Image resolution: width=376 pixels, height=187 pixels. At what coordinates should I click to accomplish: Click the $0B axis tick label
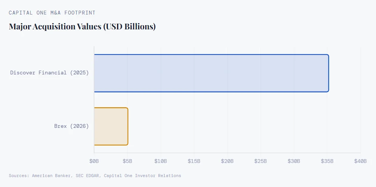click(x=94, y=161)
